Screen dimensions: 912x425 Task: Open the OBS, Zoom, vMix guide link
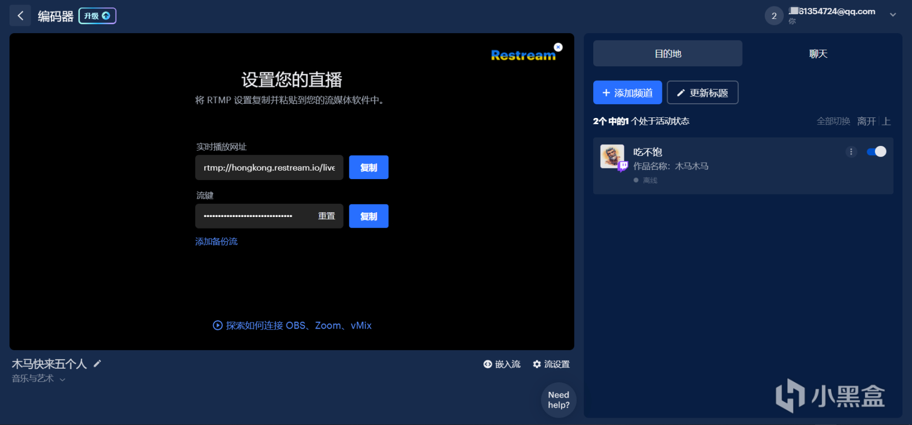coord(292,325)
